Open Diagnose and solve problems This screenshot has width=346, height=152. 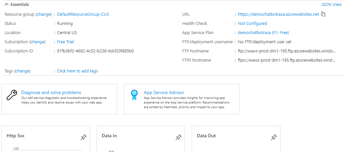51,93
